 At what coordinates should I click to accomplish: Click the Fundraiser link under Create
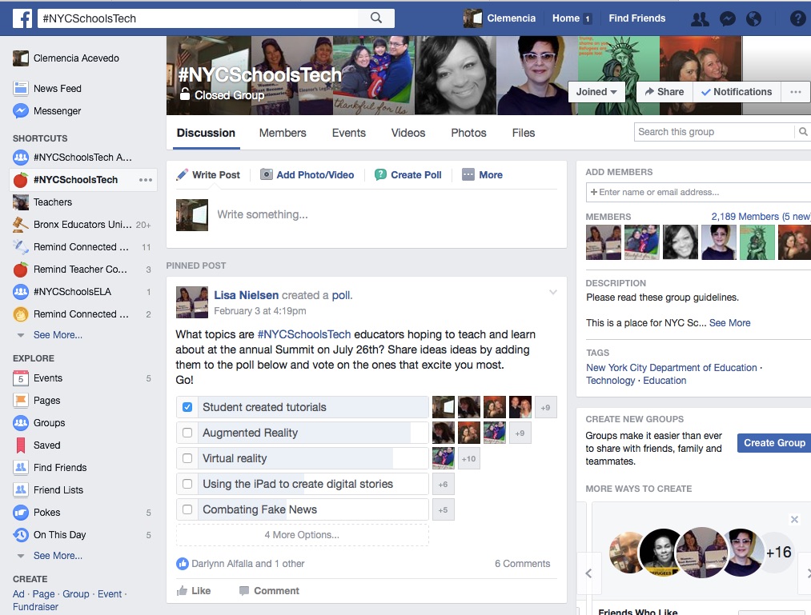point(35,607)
